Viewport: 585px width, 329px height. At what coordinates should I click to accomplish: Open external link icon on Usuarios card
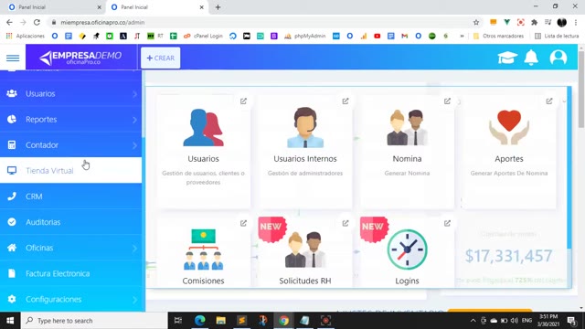[243, 101]
